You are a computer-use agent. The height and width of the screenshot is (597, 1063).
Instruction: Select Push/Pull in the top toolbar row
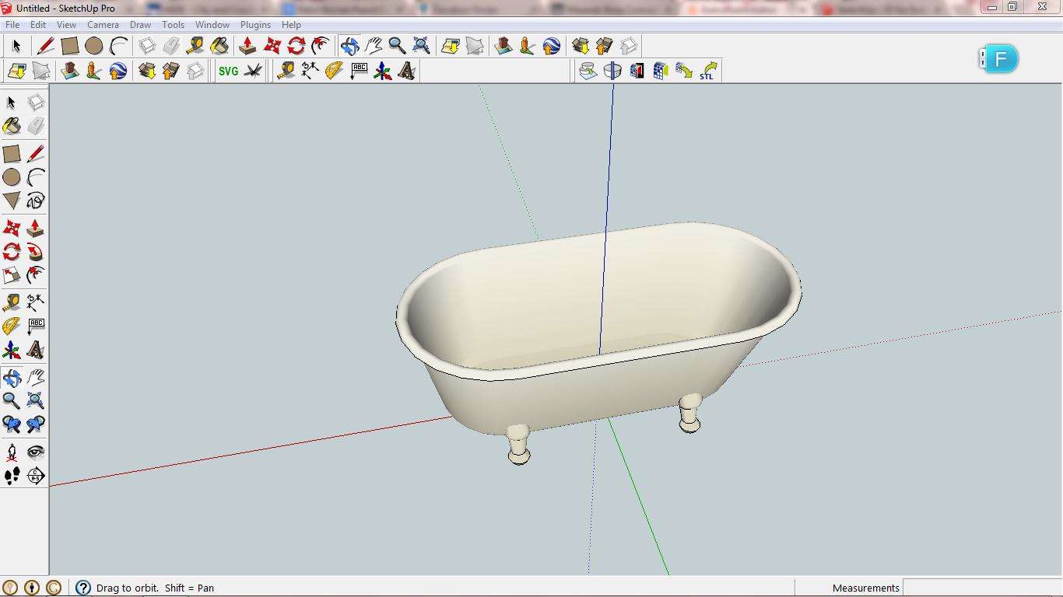247,46
